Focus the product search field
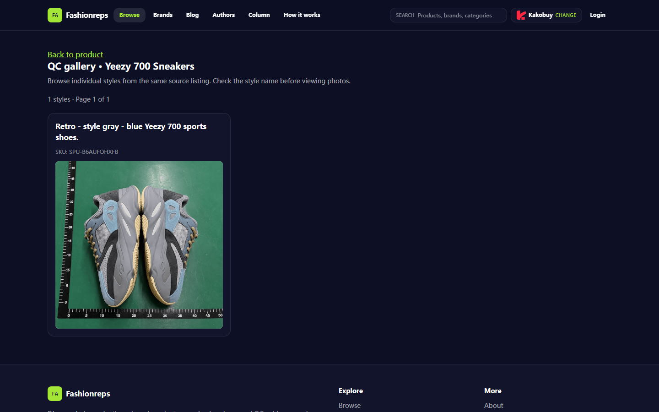This screenshot has height=412, width=659. 448,15
